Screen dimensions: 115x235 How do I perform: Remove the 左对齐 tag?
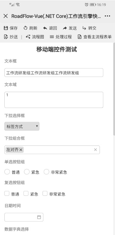21,150
